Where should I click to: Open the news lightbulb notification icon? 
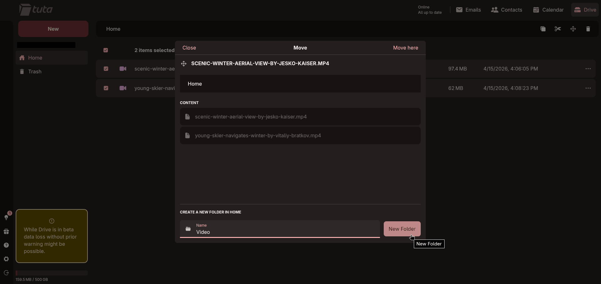pos(6,217)
